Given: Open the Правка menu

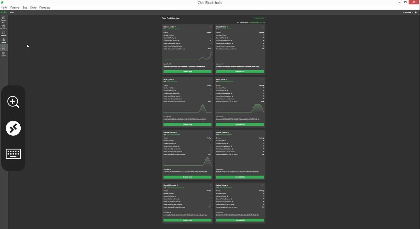Looking at the screenshot, I should [x=15, y=7].
